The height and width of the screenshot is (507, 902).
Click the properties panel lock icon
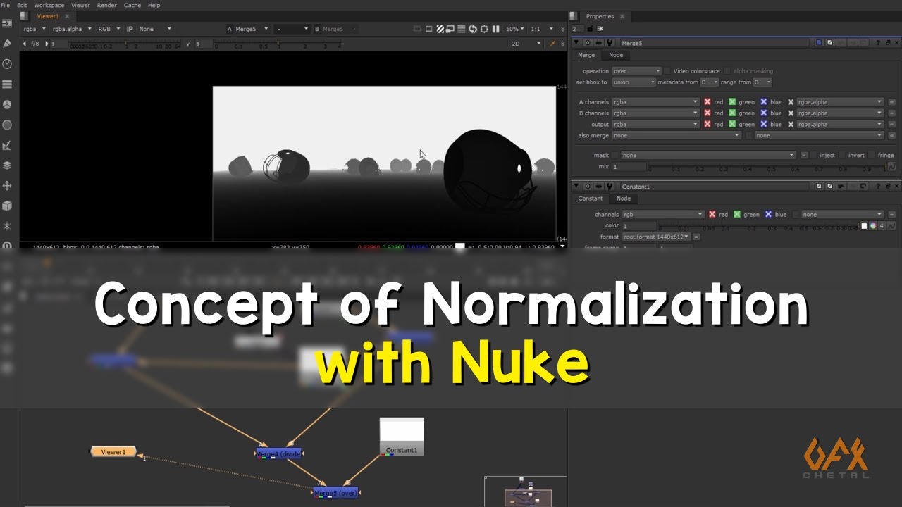[589, 29]
